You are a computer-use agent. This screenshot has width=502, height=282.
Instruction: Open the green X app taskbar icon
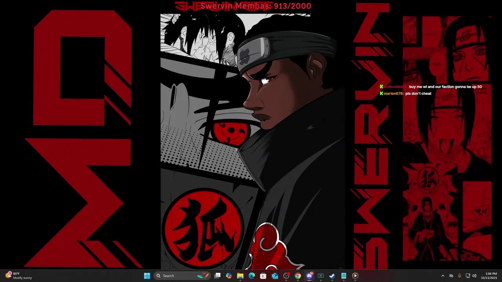320,276
